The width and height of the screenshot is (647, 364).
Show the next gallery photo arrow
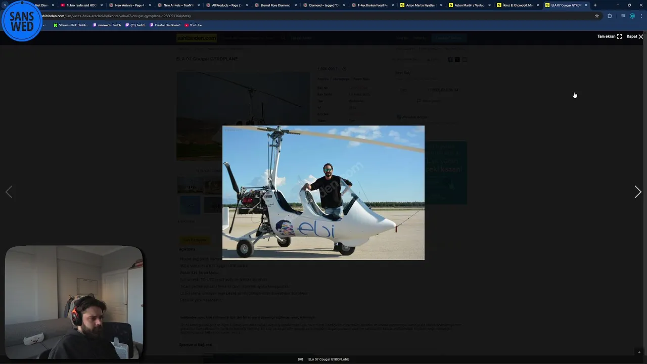coord(638,192)
